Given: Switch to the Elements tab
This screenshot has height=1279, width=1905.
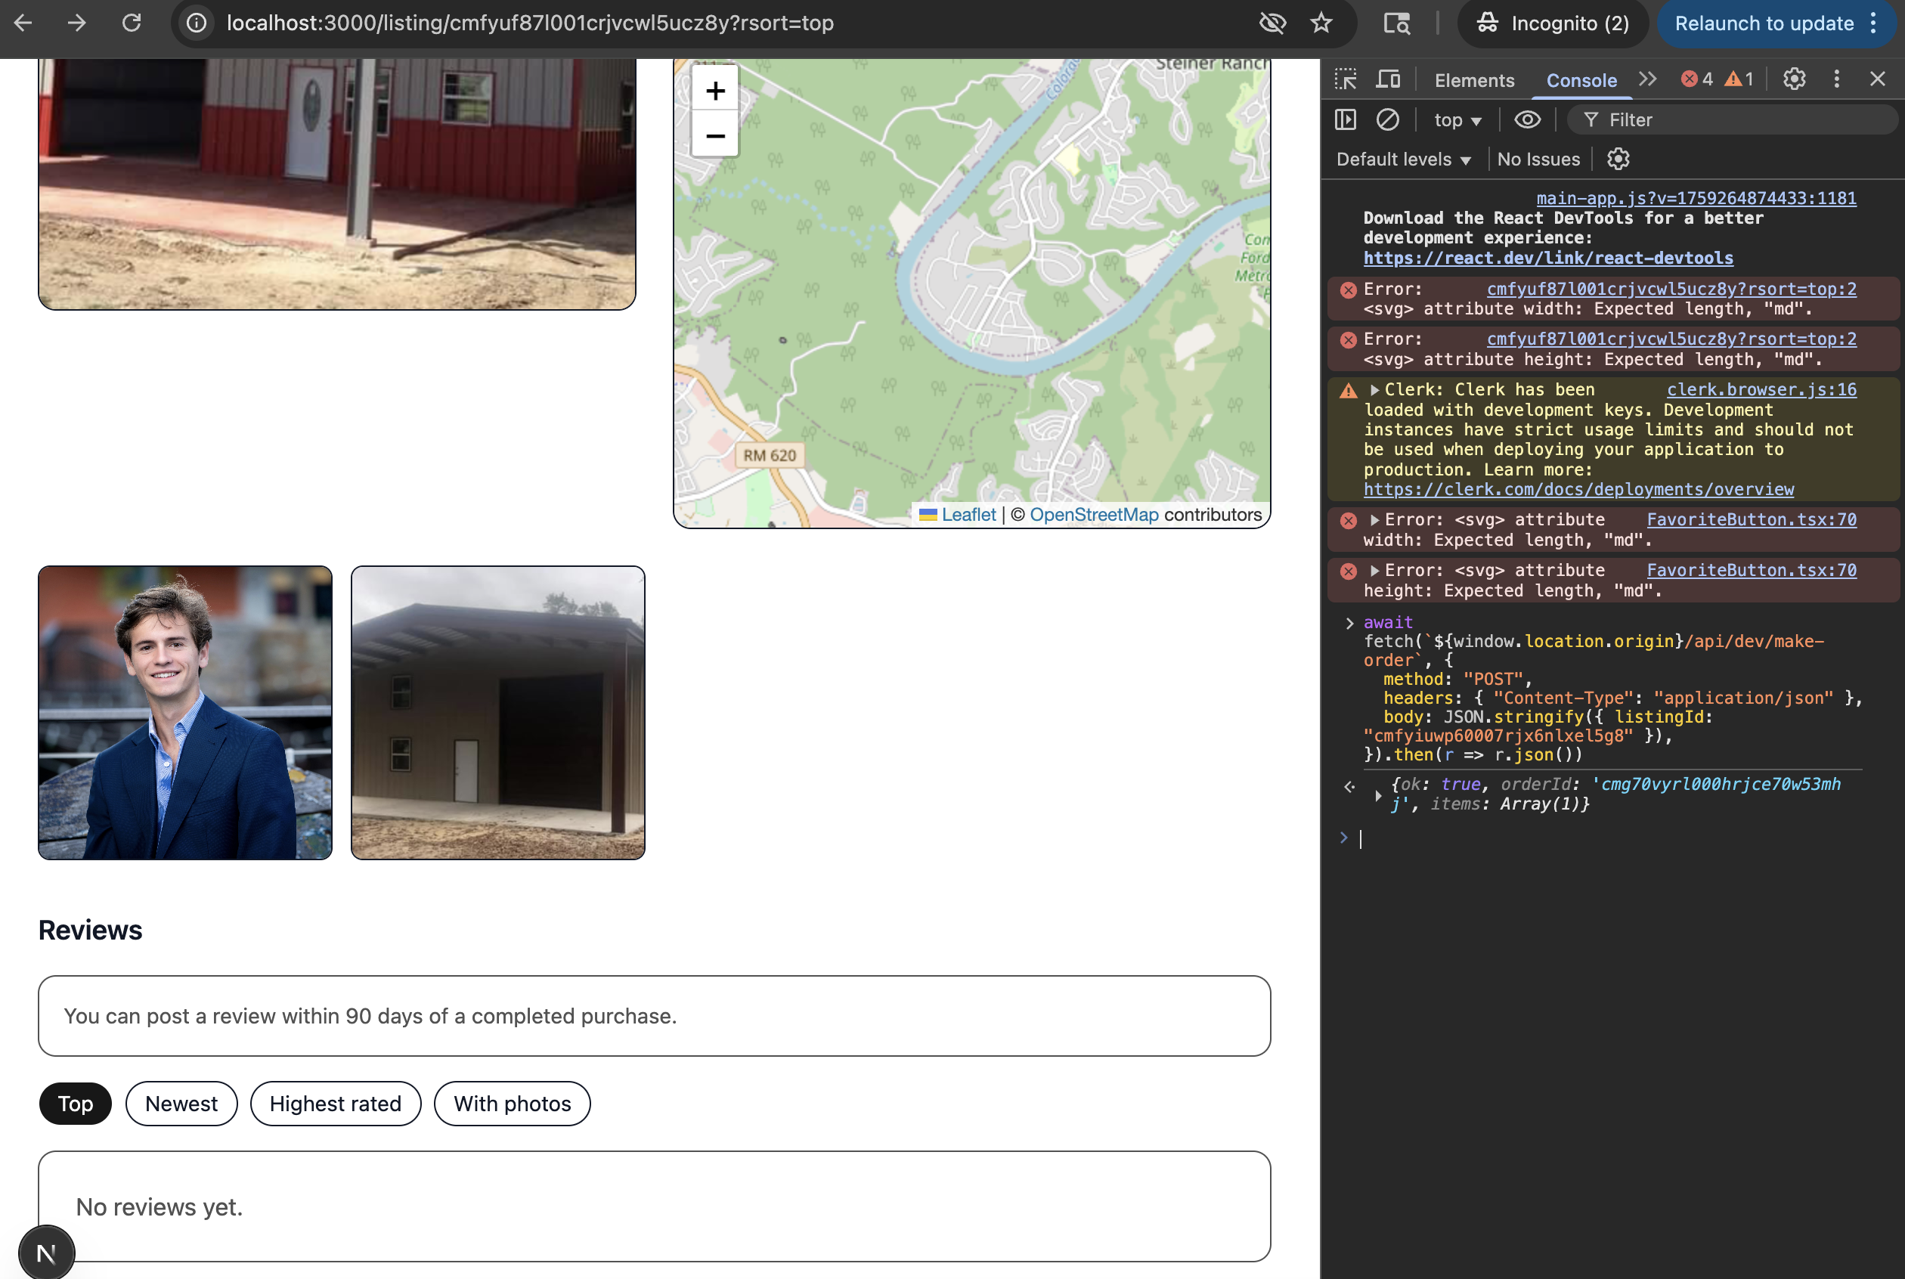Looking at the screenshot, I should click(x=1473, y=80).
